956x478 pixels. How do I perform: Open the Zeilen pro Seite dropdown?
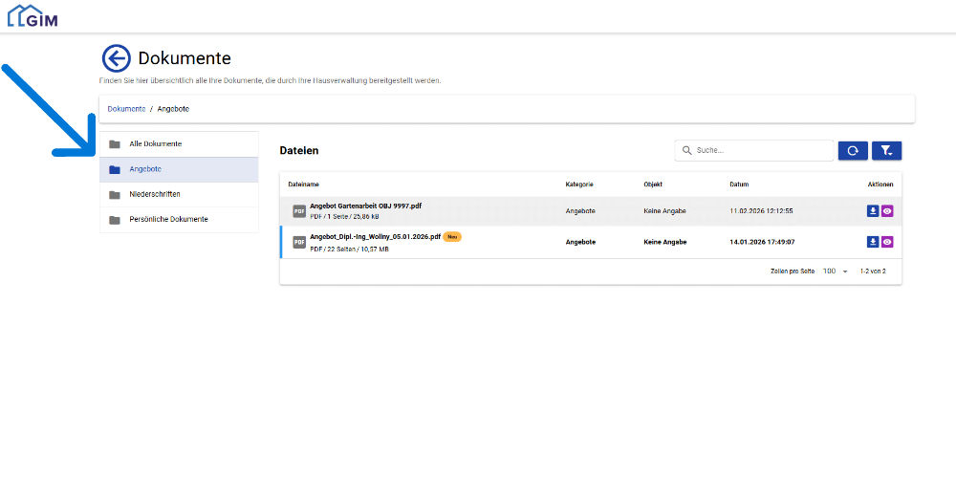click(835, 272)
